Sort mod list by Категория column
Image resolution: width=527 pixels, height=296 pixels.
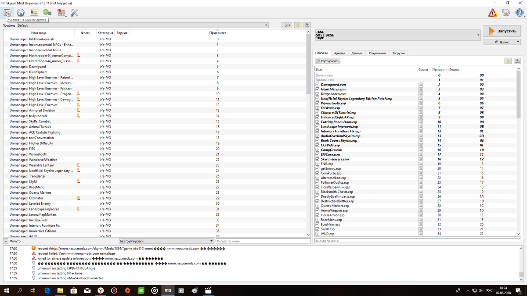[105, 33]
